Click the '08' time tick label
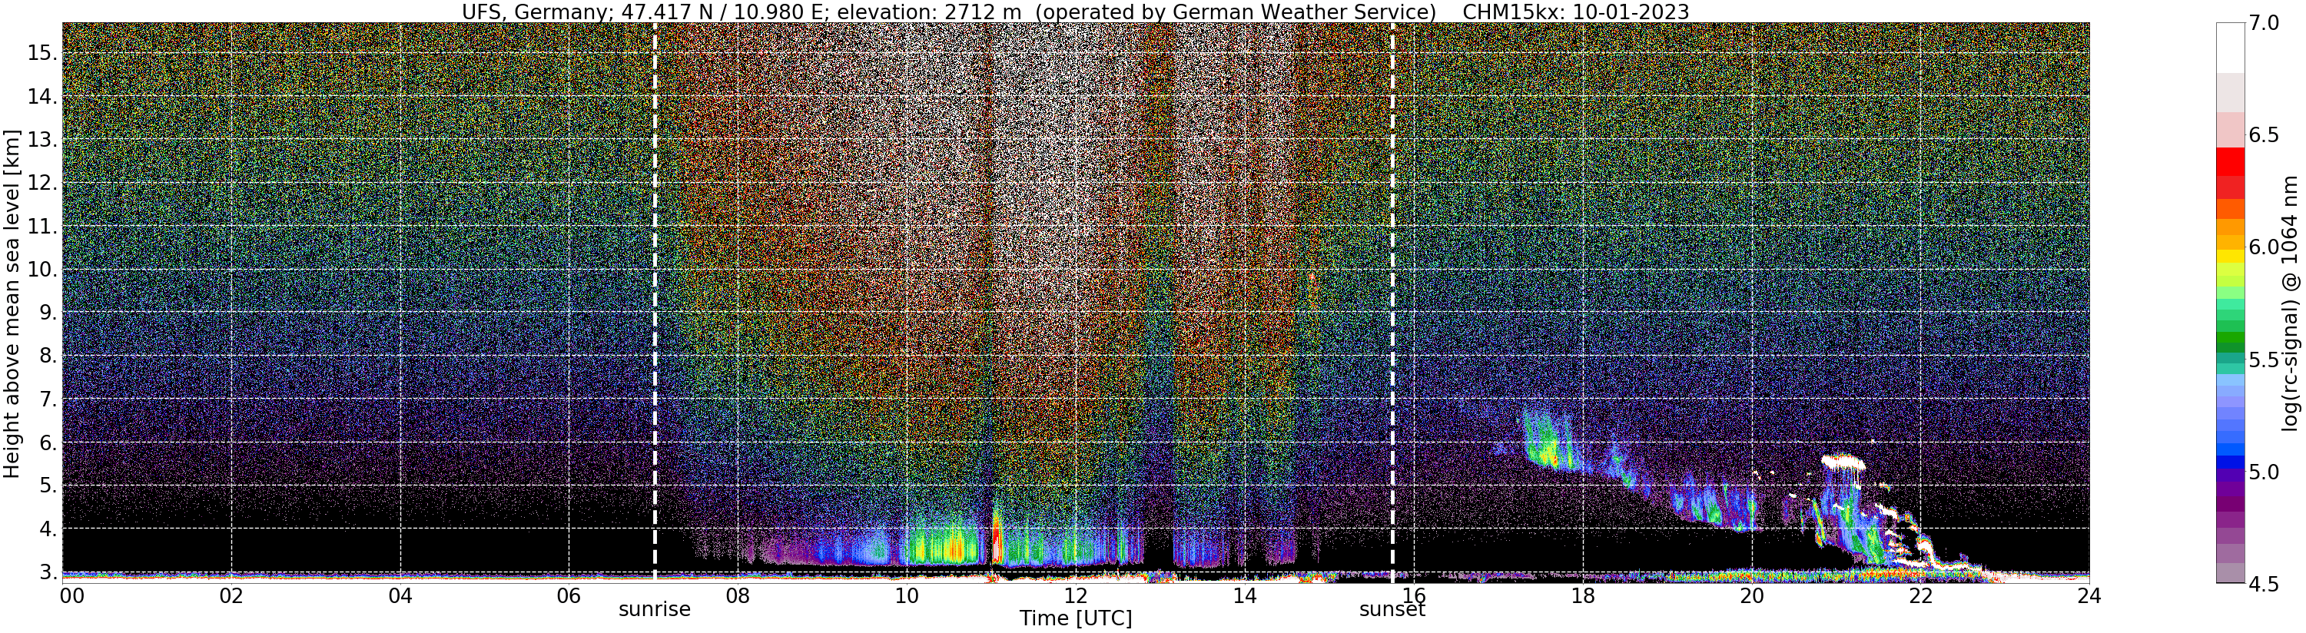The image size is (2306, 633). (738, 596)
